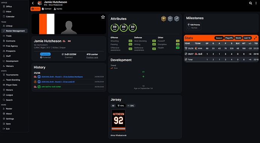Click the rightmost silver attribute badge icon
Viewport: 260px width, 143px height.
pos(177,19)
